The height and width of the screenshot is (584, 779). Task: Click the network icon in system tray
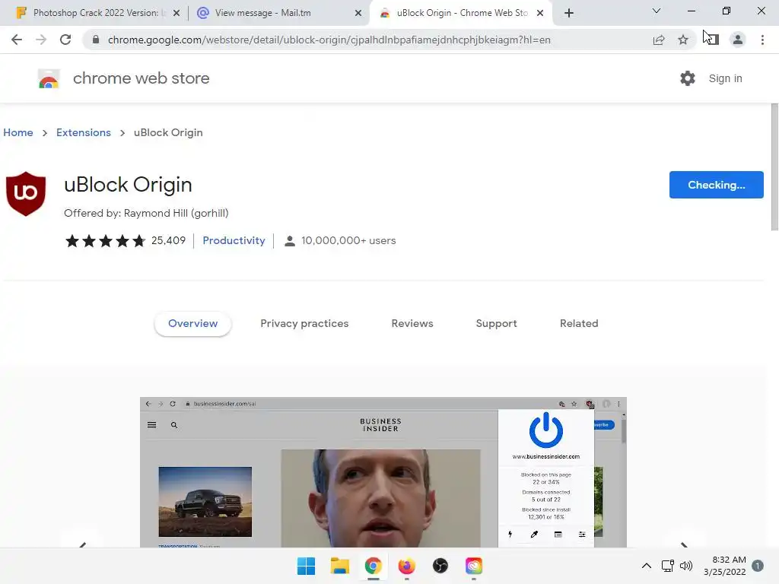(x=668, y=566)
